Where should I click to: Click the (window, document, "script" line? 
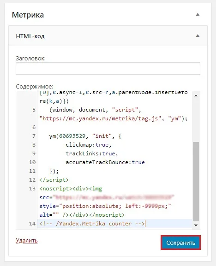click(95, 110)
